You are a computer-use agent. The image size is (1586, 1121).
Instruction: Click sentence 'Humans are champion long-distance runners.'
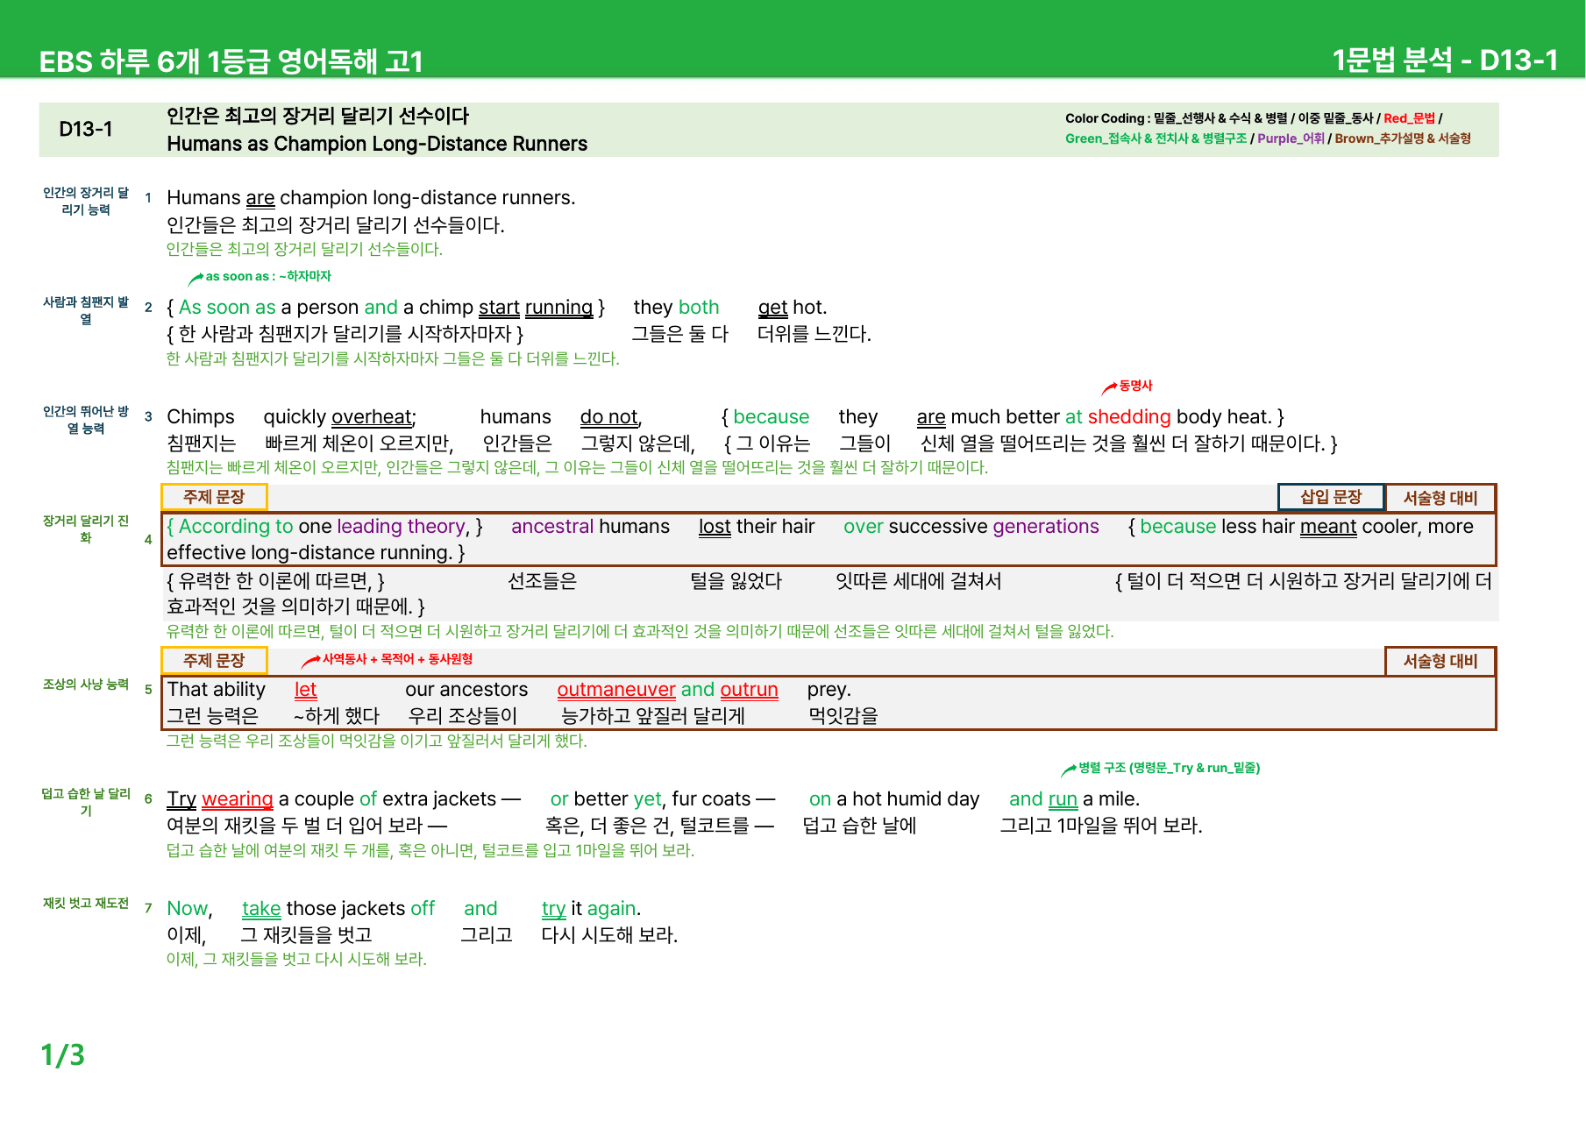coord(371,198)
